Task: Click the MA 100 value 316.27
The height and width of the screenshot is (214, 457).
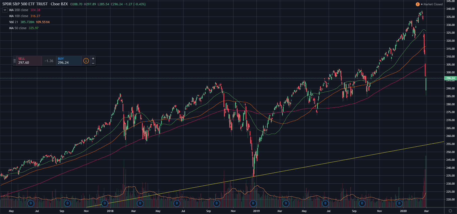Action: 35,16
